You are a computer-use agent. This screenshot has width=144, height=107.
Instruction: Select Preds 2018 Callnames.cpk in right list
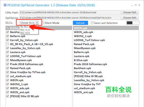(x=106, y=64)
